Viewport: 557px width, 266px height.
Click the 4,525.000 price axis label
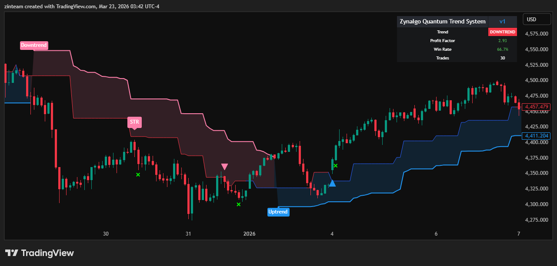tap(536, 65)
